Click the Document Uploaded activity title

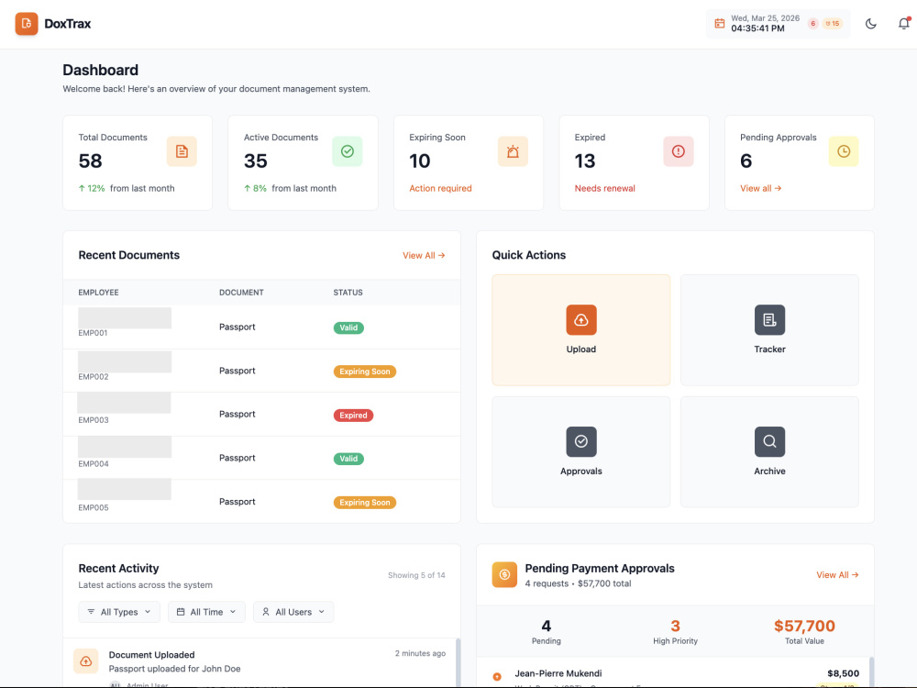coord(152,655)
